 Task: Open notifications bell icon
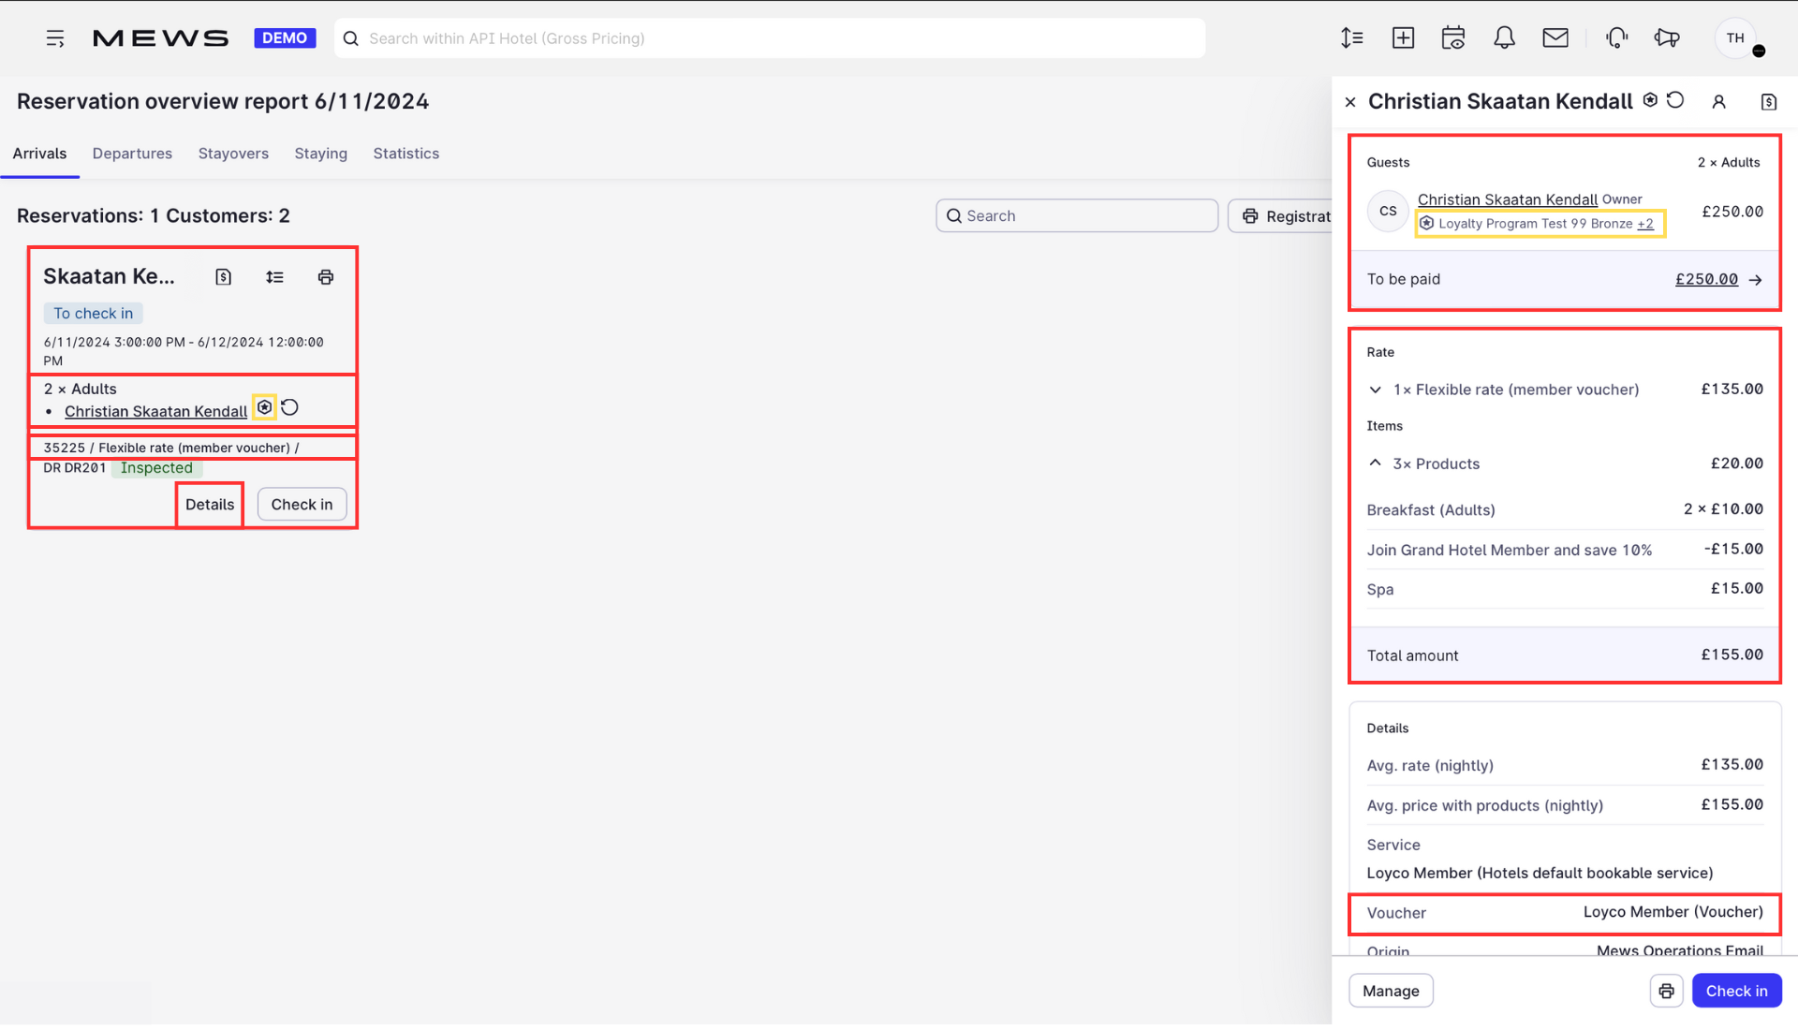point(1504,38)
